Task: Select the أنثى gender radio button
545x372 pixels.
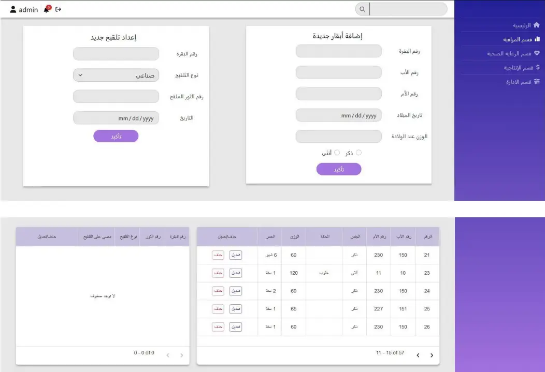Action: (337, 153)
